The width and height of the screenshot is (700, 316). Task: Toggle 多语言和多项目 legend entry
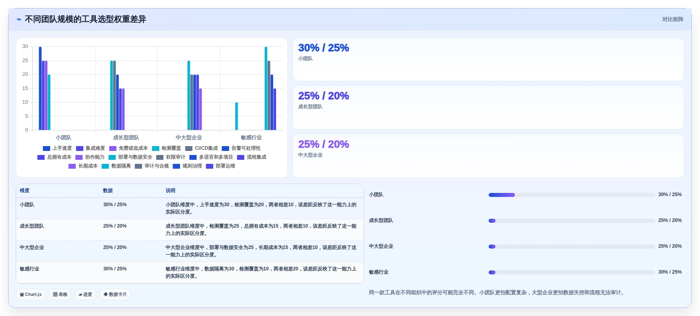click(211, 157)
